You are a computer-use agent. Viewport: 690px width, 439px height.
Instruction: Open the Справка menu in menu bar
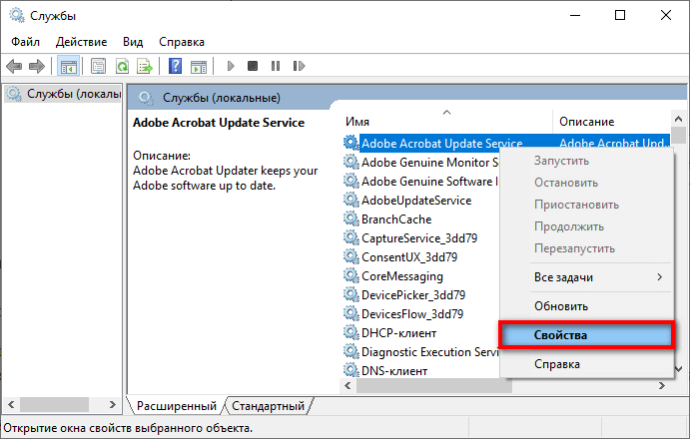click(x=182, y=42)
